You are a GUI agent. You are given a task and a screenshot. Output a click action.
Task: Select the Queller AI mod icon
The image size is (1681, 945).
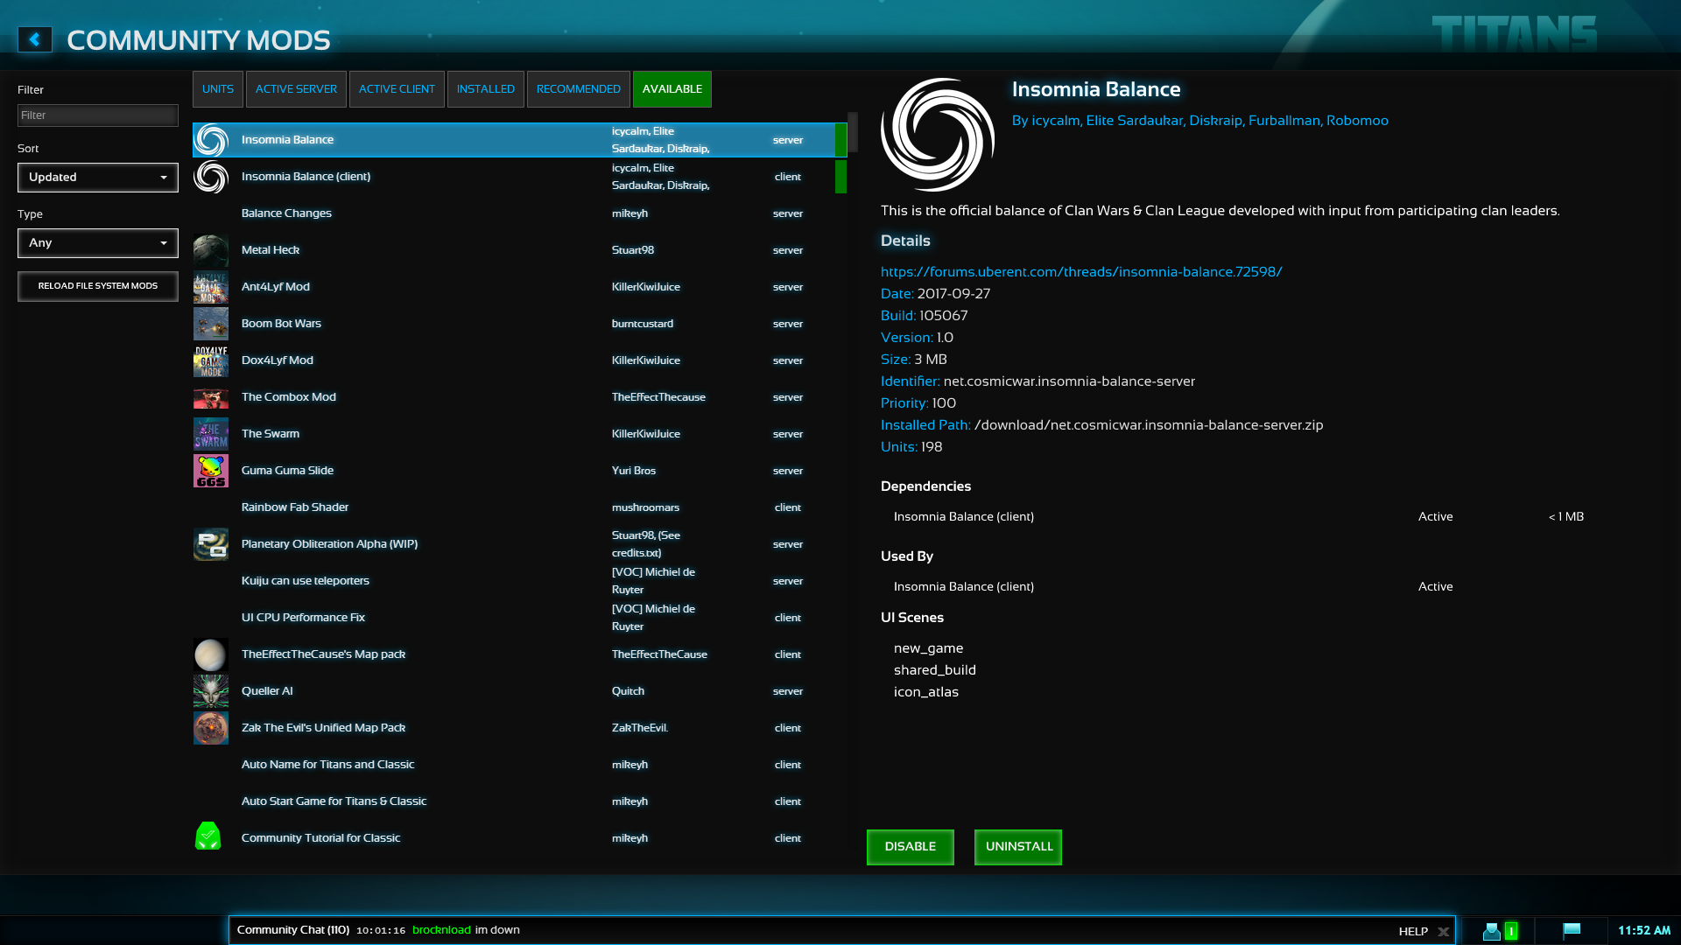tap(211, 691)
